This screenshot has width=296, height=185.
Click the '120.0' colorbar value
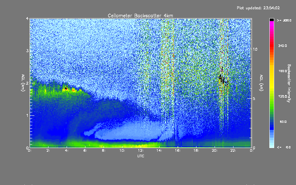(x=282, y=96)
